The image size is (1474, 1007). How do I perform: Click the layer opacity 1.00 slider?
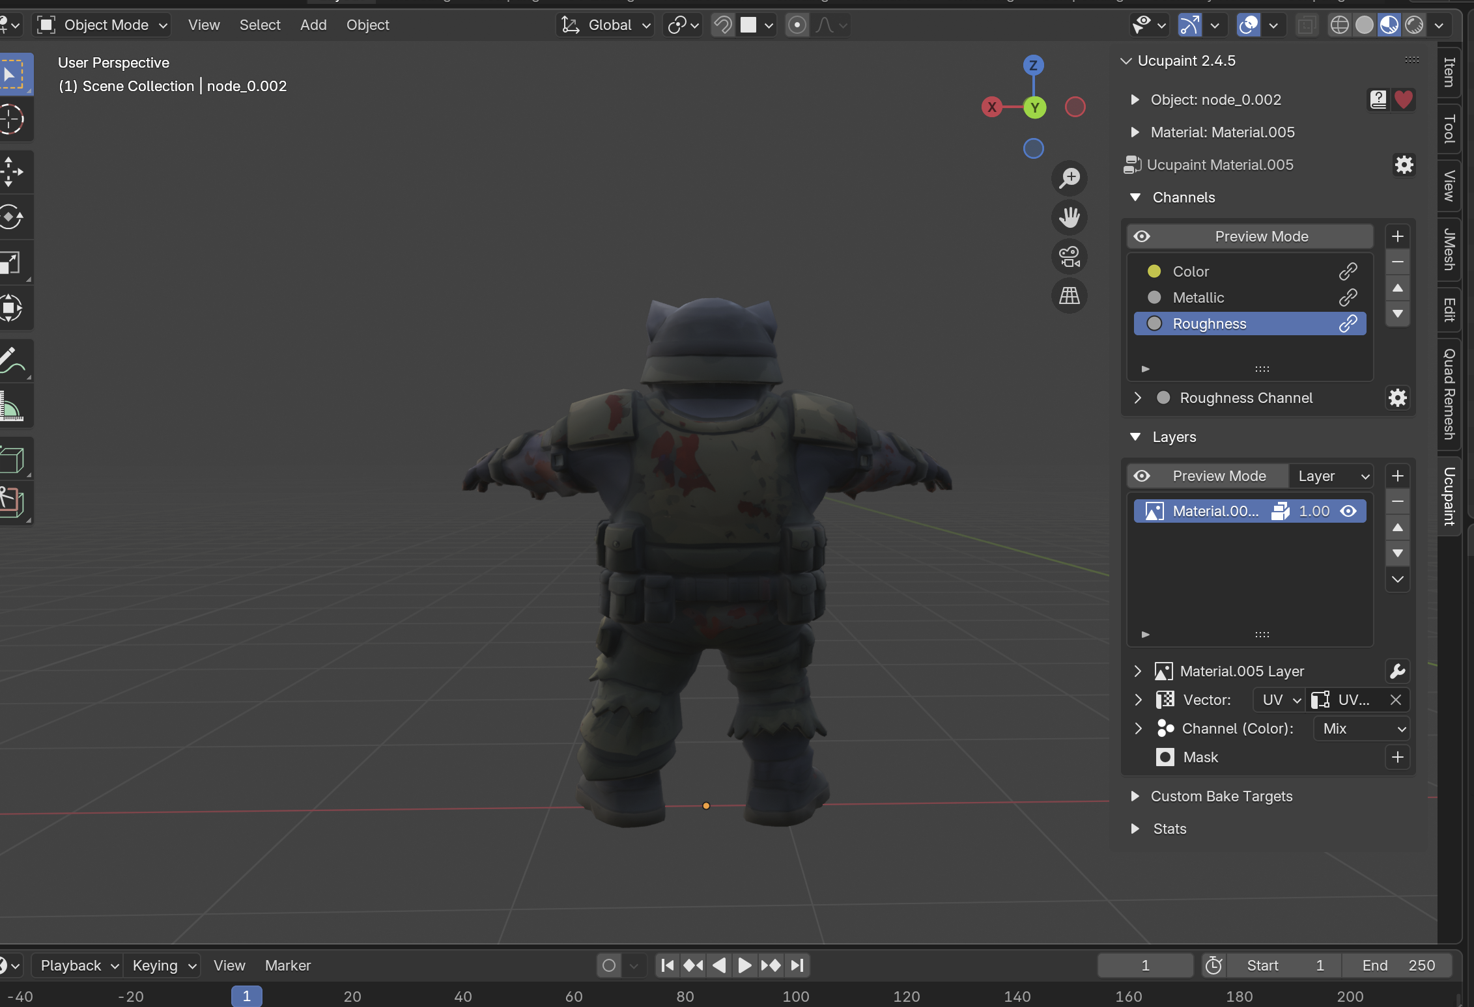[1313, 511]
